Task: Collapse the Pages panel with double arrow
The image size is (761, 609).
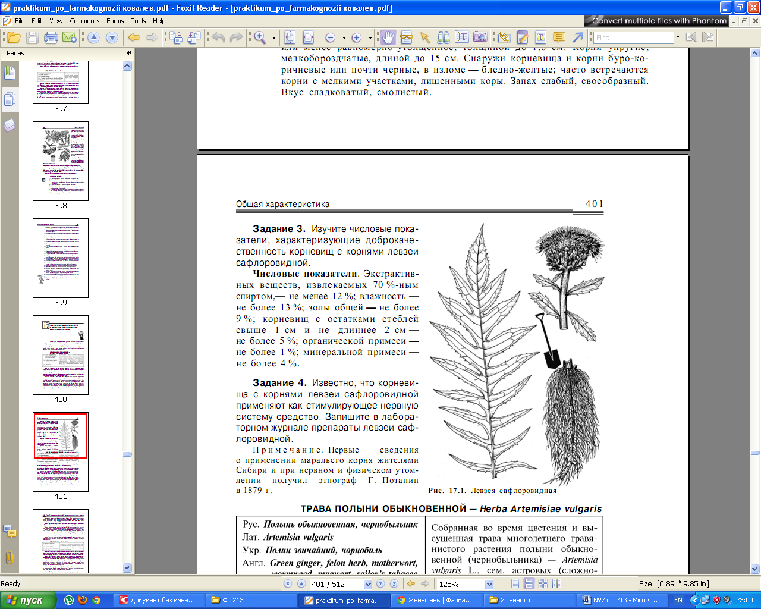Action: click(129, 53)
